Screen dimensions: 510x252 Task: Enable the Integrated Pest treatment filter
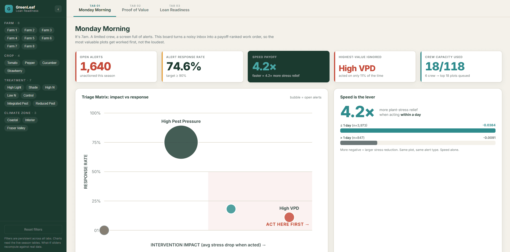(18, 104)
